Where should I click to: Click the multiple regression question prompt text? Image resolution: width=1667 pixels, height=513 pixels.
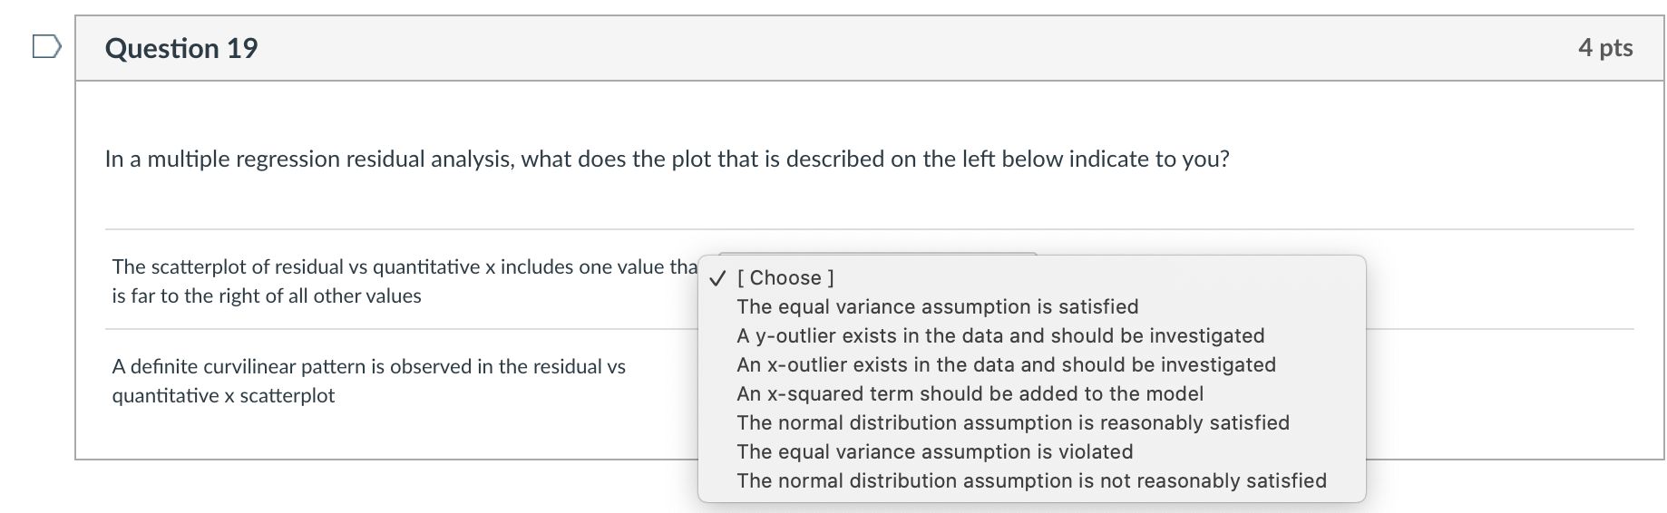click(667, 160)
